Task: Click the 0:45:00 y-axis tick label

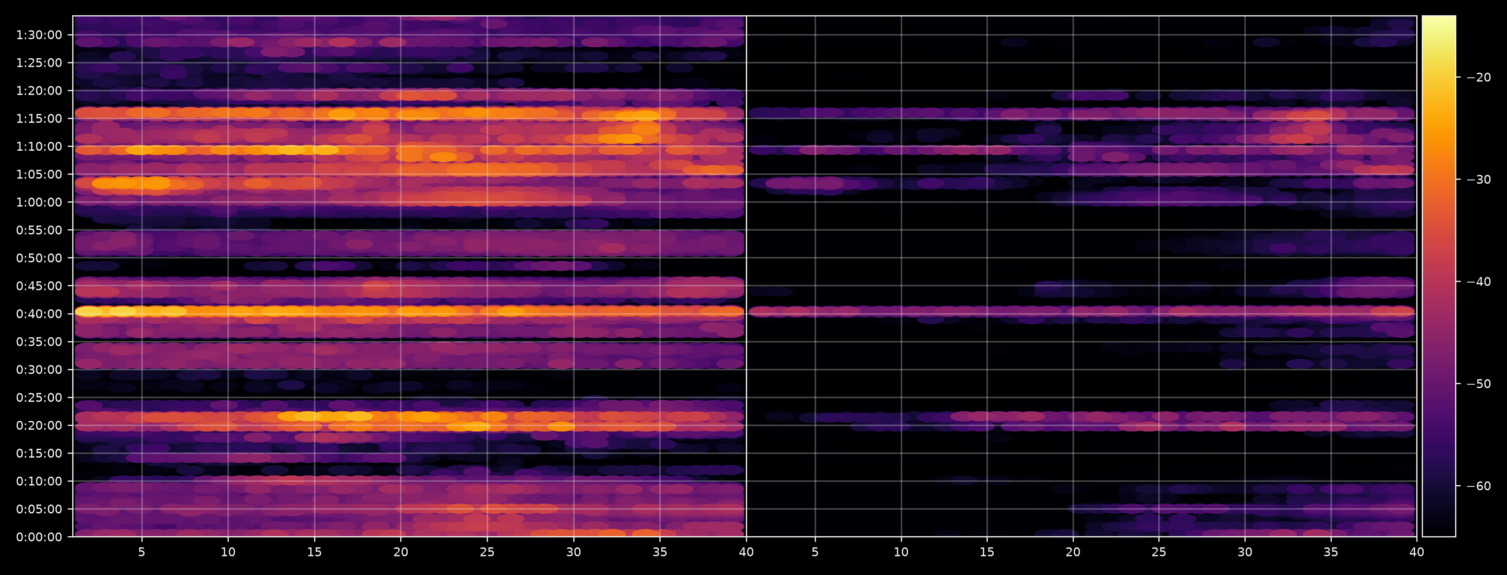Action: [x=39, y=286]
